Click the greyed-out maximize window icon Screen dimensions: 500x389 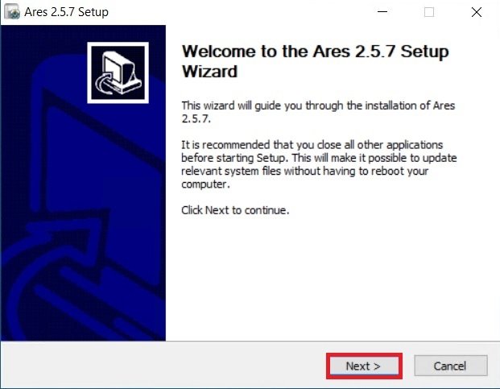429,12
